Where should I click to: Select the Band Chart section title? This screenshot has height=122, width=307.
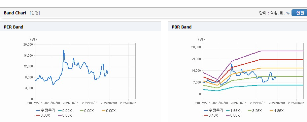pos(15,13)
